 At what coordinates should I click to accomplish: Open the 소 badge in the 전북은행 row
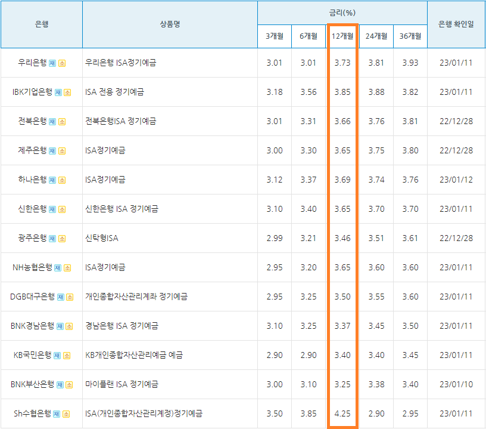pyautogui.click(x=62, y=122)
